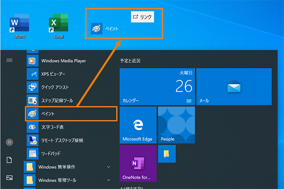Click the ワードパッド icon
284x189 pixels.
33,154
